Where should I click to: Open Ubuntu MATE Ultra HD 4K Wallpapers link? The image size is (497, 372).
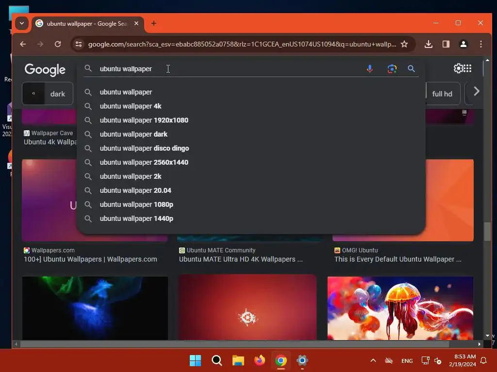tap(241, 259)
